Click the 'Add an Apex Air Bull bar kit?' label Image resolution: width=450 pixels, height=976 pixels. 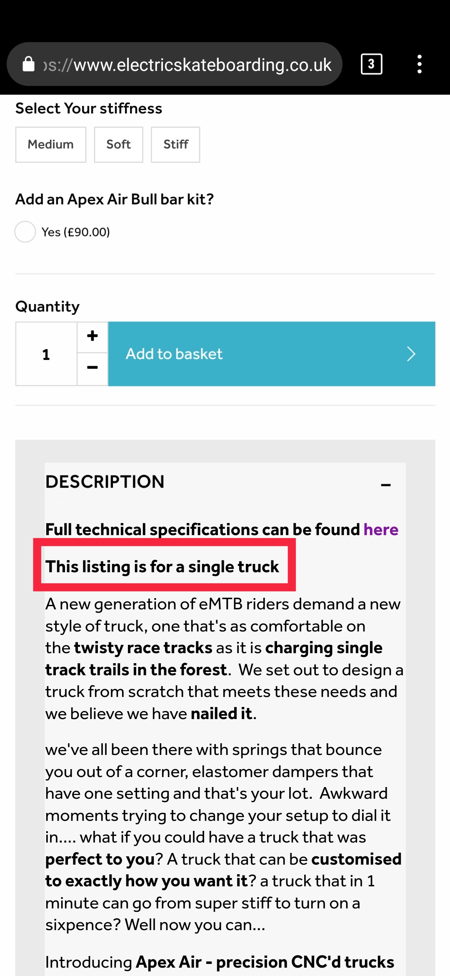pyautogui.click(x=115, y=199)
